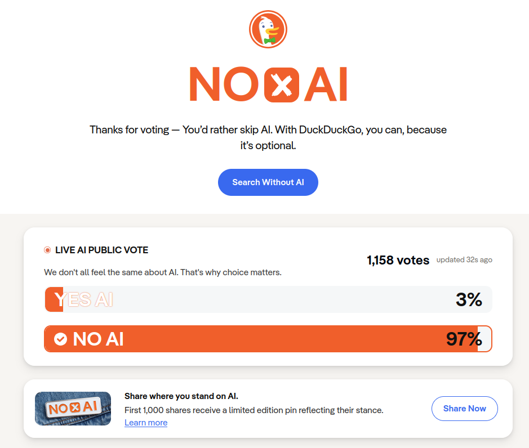Select the YES AI vote bar
The image size is (529, 448).
(268, 299)
